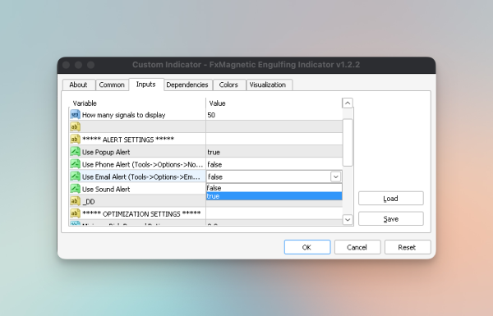
Task: Click the string icon beside _DD variable
Action: (x=75, y=201)
